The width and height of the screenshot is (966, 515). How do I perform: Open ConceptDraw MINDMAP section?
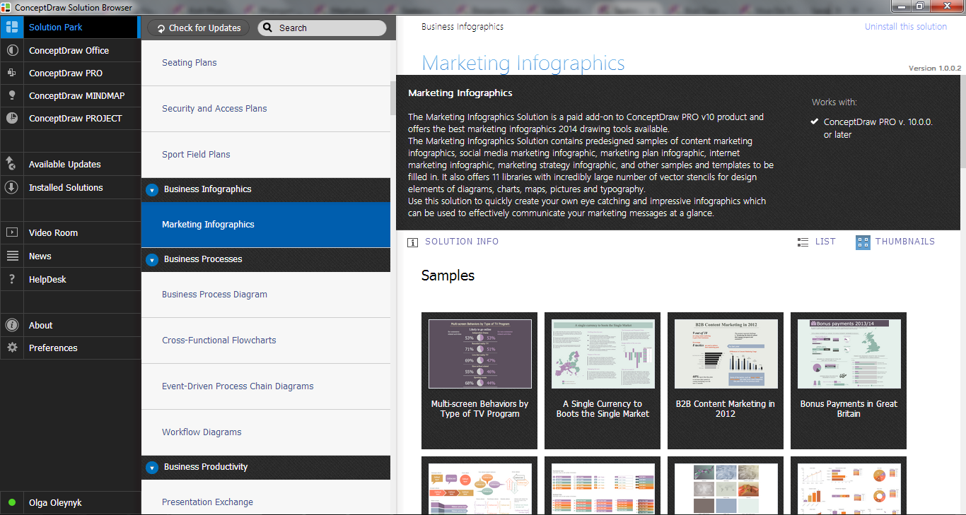pos(70,96)
